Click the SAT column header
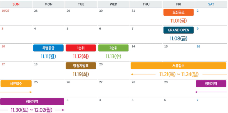Image resolution: width=228 pixels, height=113 pixels. coord(211,4)
